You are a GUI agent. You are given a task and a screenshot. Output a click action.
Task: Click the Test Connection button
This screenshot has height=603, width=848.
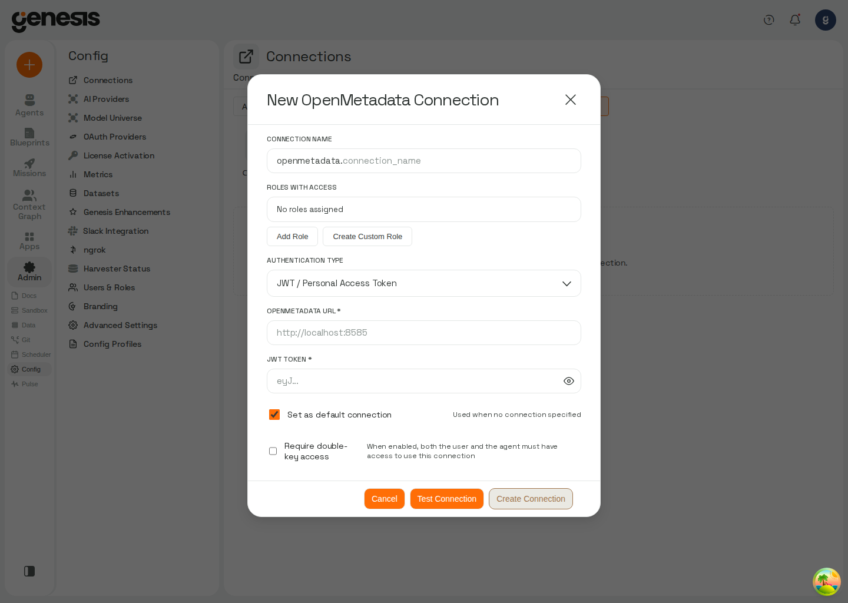(x=447, y=499)
